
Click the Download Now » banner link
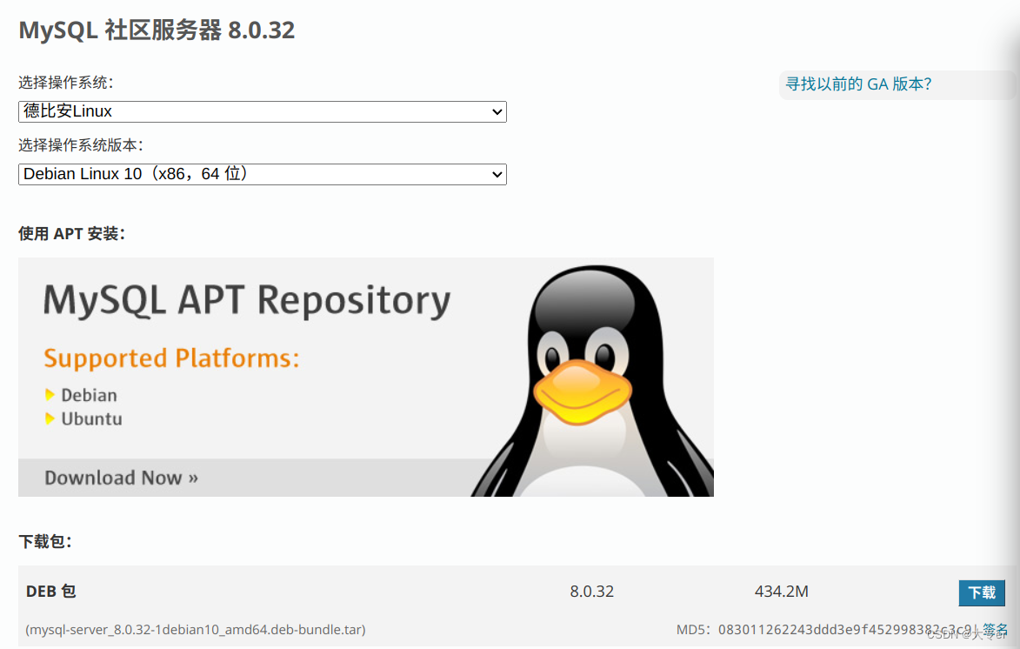point(120,477)
